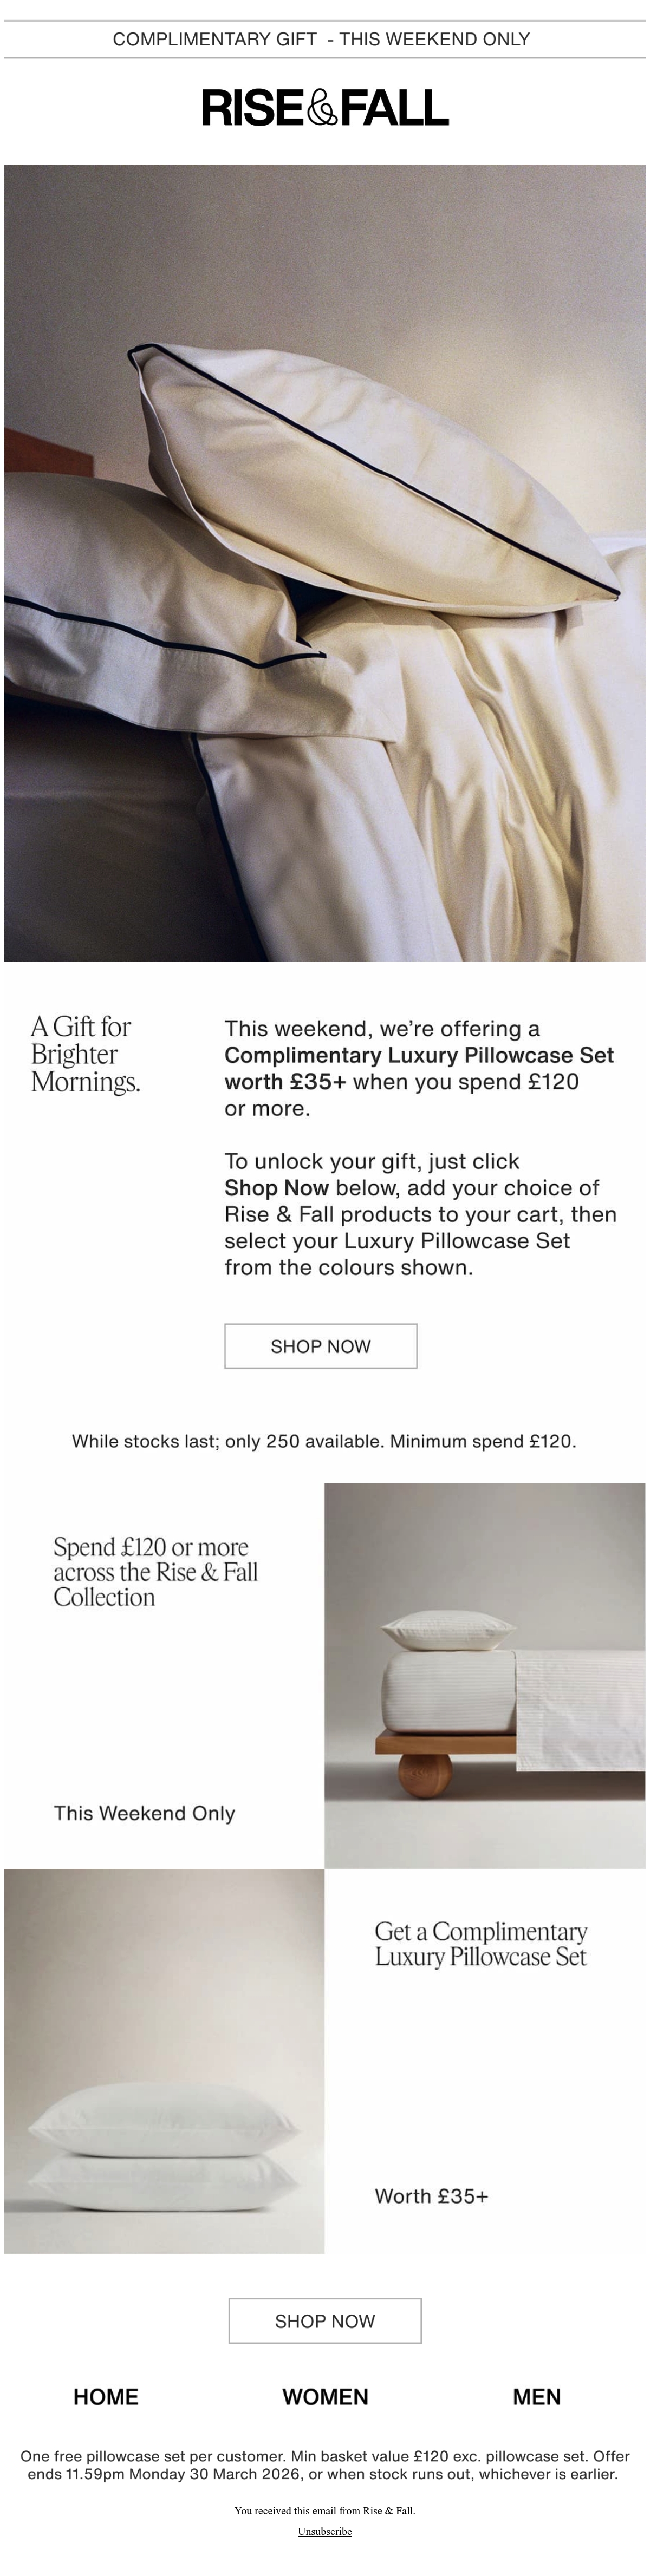Screen dimensions: 650x2576
Task: Click the piped pillowcase hero image
Action: tap(325, 563)
